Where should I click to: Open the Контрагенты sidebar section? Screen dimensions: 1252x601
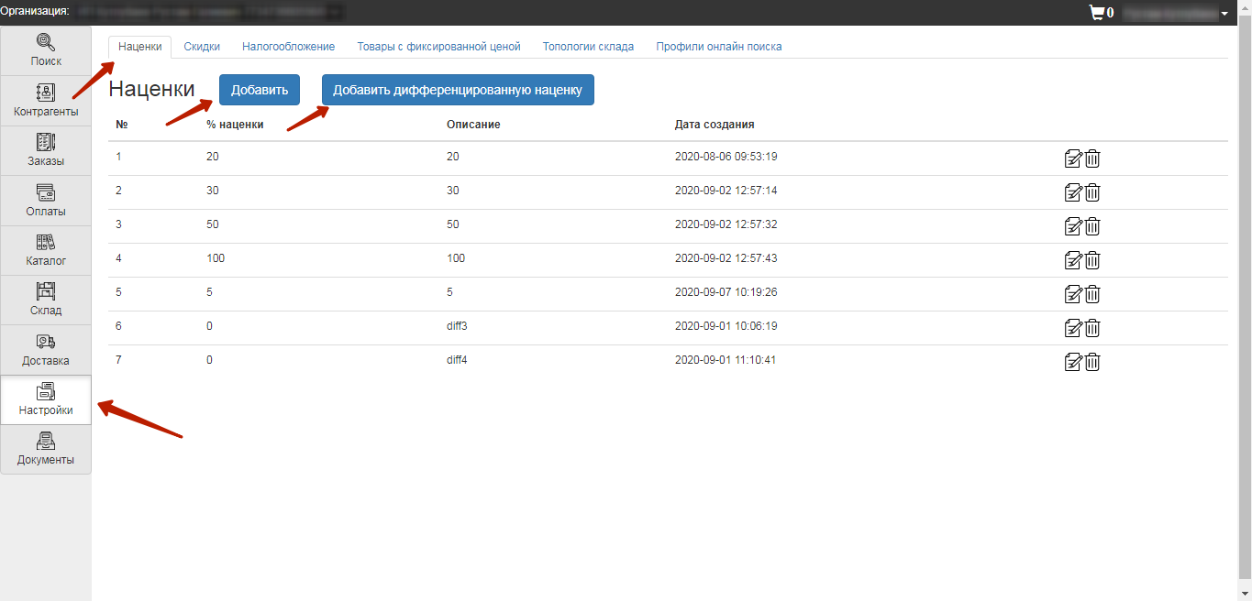(x=46, y=101)
